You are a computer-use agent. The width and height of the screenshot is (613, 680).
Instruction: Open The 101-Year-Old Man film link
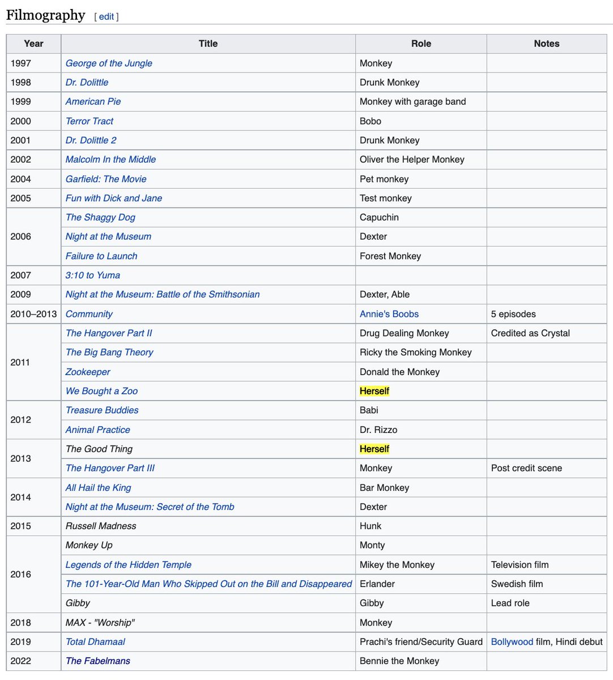[208, 584]
